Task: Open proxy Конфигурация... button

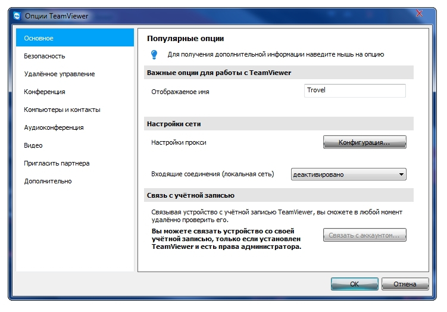Action: click(365, 142)
